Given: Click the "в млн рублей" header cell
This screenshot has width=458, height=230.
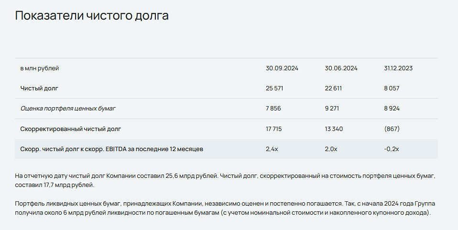Looking at the screenshot, I should [40, 68].
